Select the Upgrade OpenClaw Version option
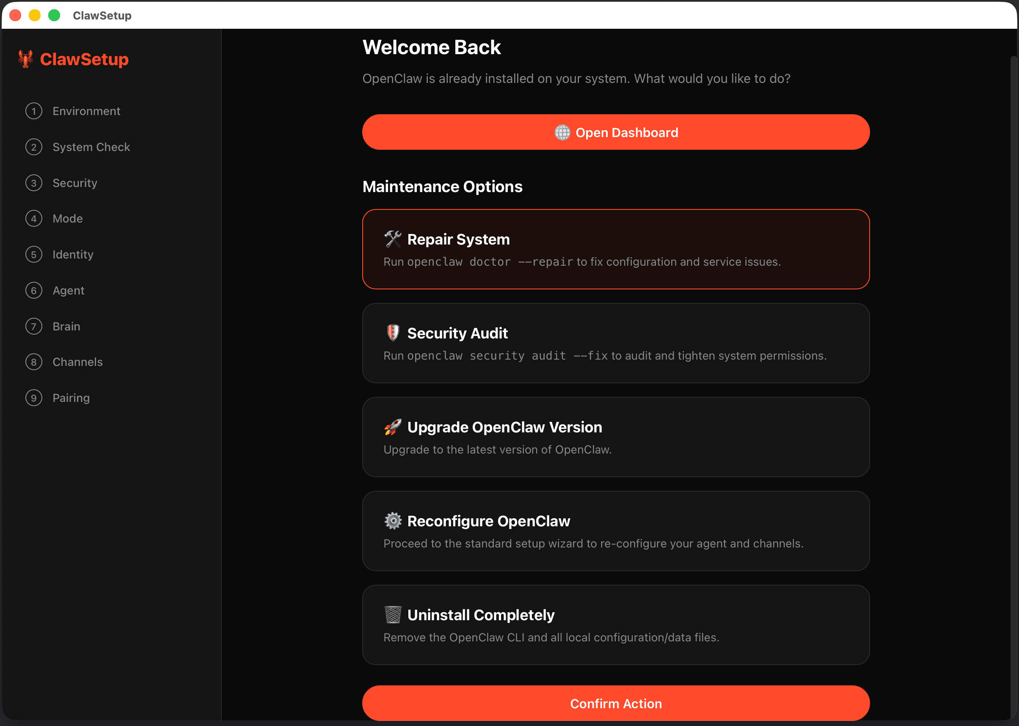Viewport: 1019px width, 726px height. [x=616, y=437]
